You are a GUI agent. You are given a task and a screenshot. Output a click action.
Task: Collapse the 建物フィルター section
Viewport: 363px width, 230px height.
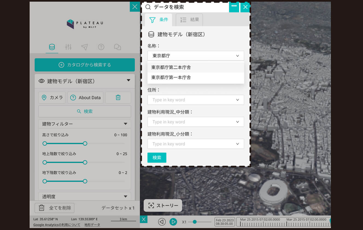point(125,124)
